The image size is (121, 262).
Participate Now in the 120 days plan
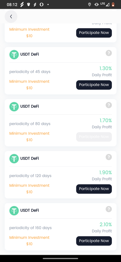click(94, 189)
